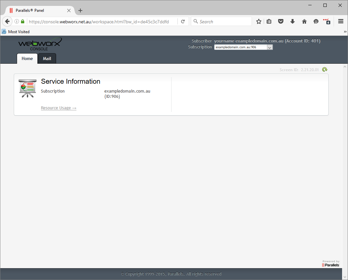This screenshot has width=348, height=280.
Task: Click the browser back arrow button
Action: click(x=7, y=22)
